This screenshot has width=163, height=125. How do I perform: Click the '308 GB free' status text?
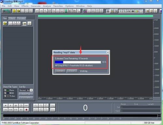[149, 123]
